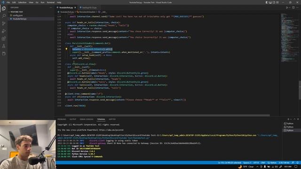The width and height of the screenshot is (301, 169).
Task: Switch to the OUTPUT panel tab
Action: [x=73, y=119]
